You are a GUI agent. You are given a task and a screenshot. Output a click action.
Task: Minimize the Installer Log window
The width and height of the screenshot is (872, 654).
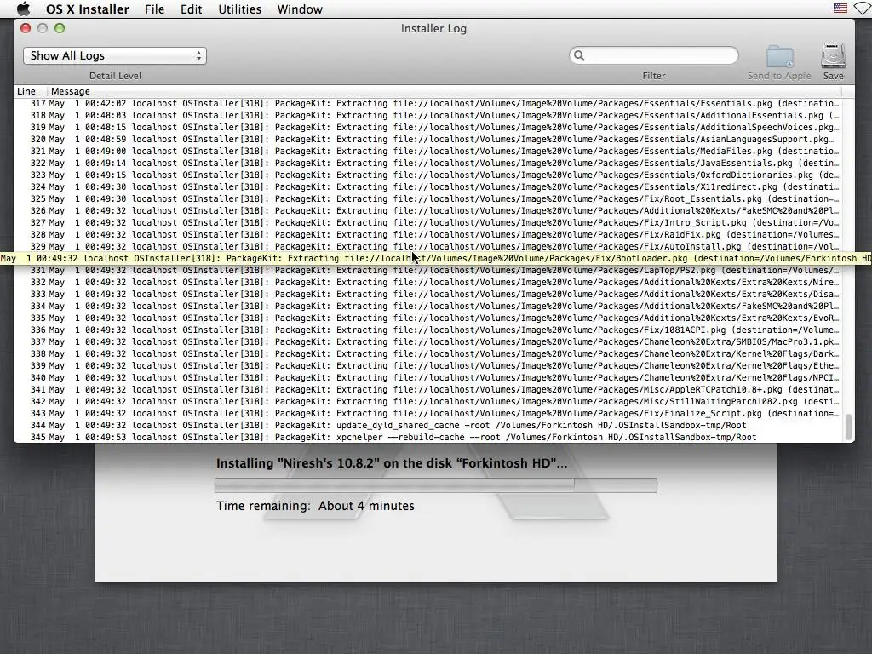pyautogui.click(x=43, y=28)
